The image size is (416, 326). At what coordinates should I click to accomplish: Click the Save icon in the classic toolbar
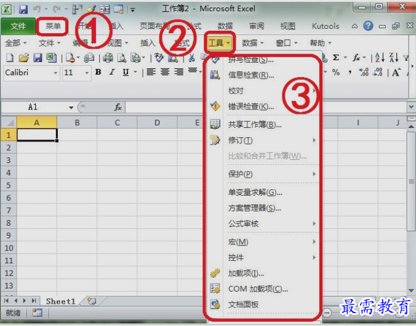[x=38, y=58]
